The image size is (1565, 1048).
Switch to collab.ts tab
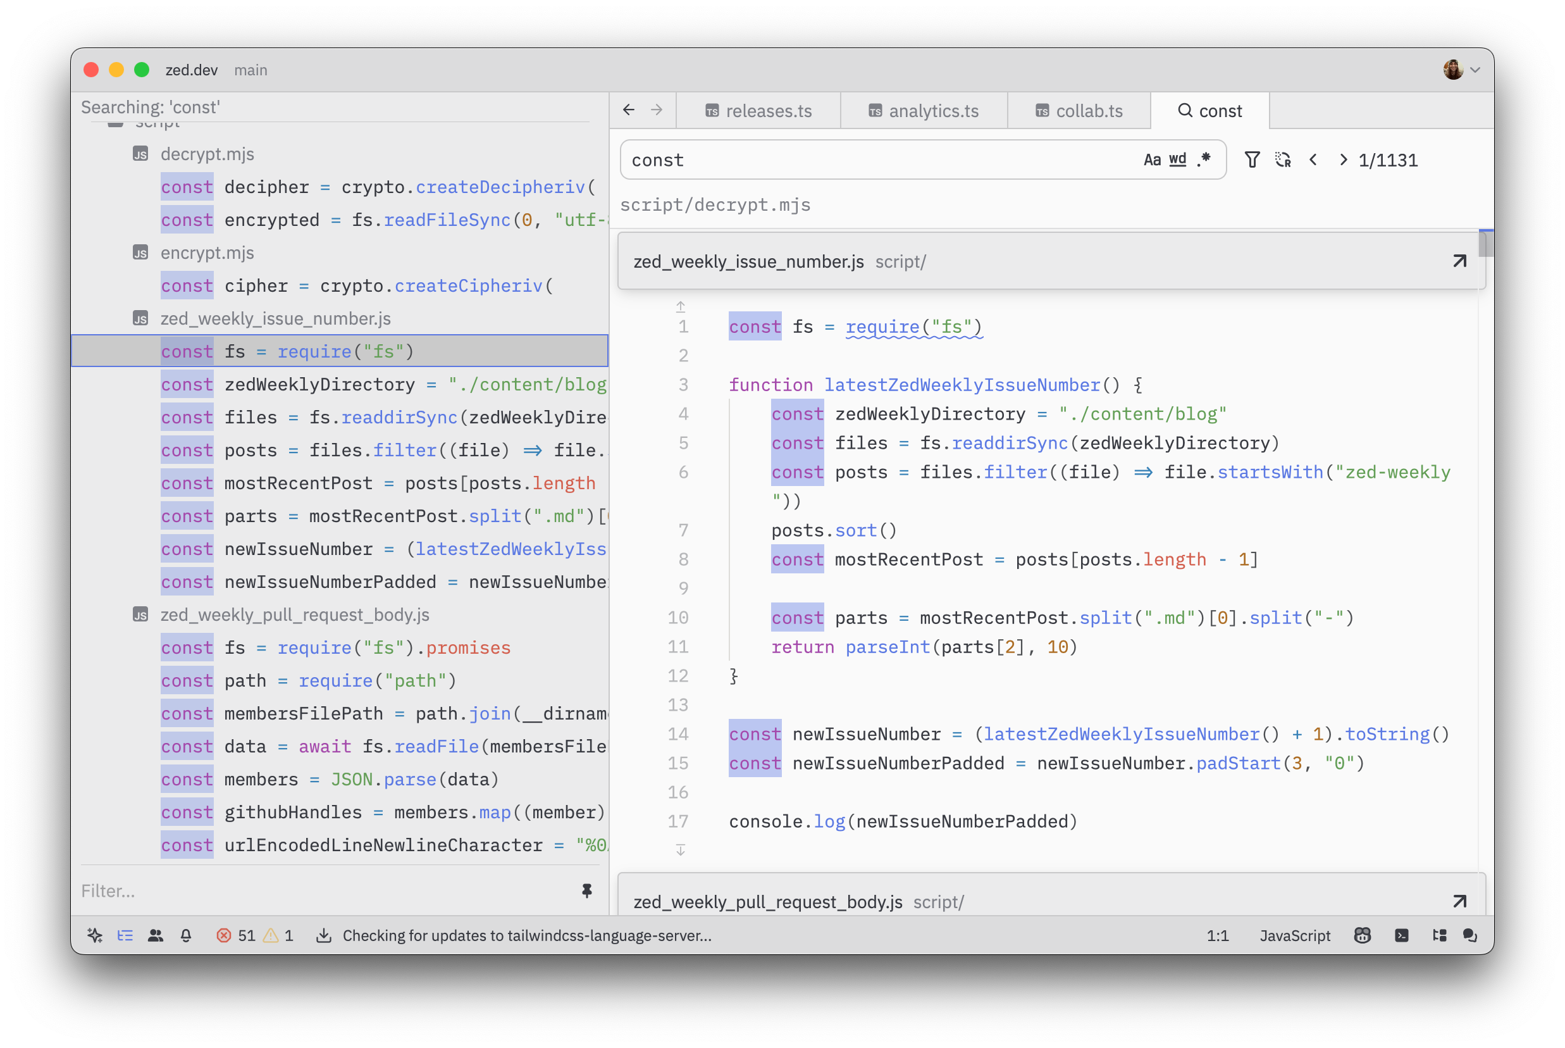(x=1079, y=110)
